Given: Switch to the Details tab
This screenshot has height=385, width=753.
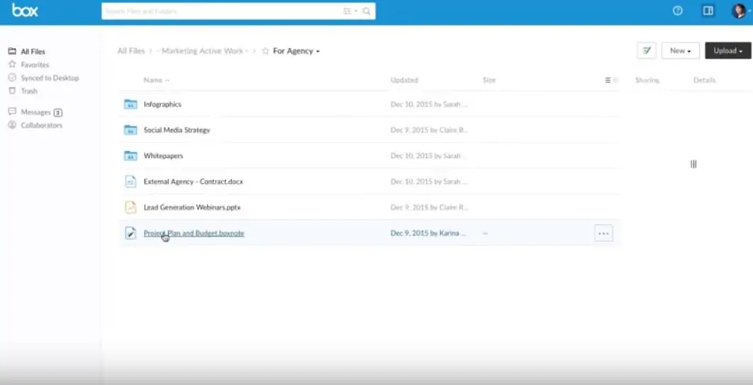Looking at the screenshot, I should pyautogui.click(x=705, y=80).
